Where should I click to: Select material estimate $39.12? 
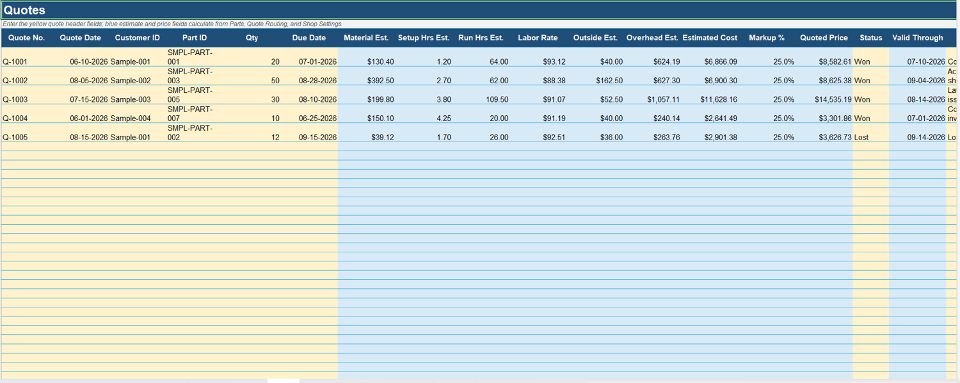[x=383, y=137]
